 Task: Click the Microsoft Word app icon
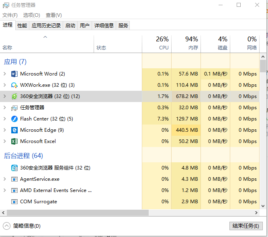pyautogui.click(x=14, y=74)
